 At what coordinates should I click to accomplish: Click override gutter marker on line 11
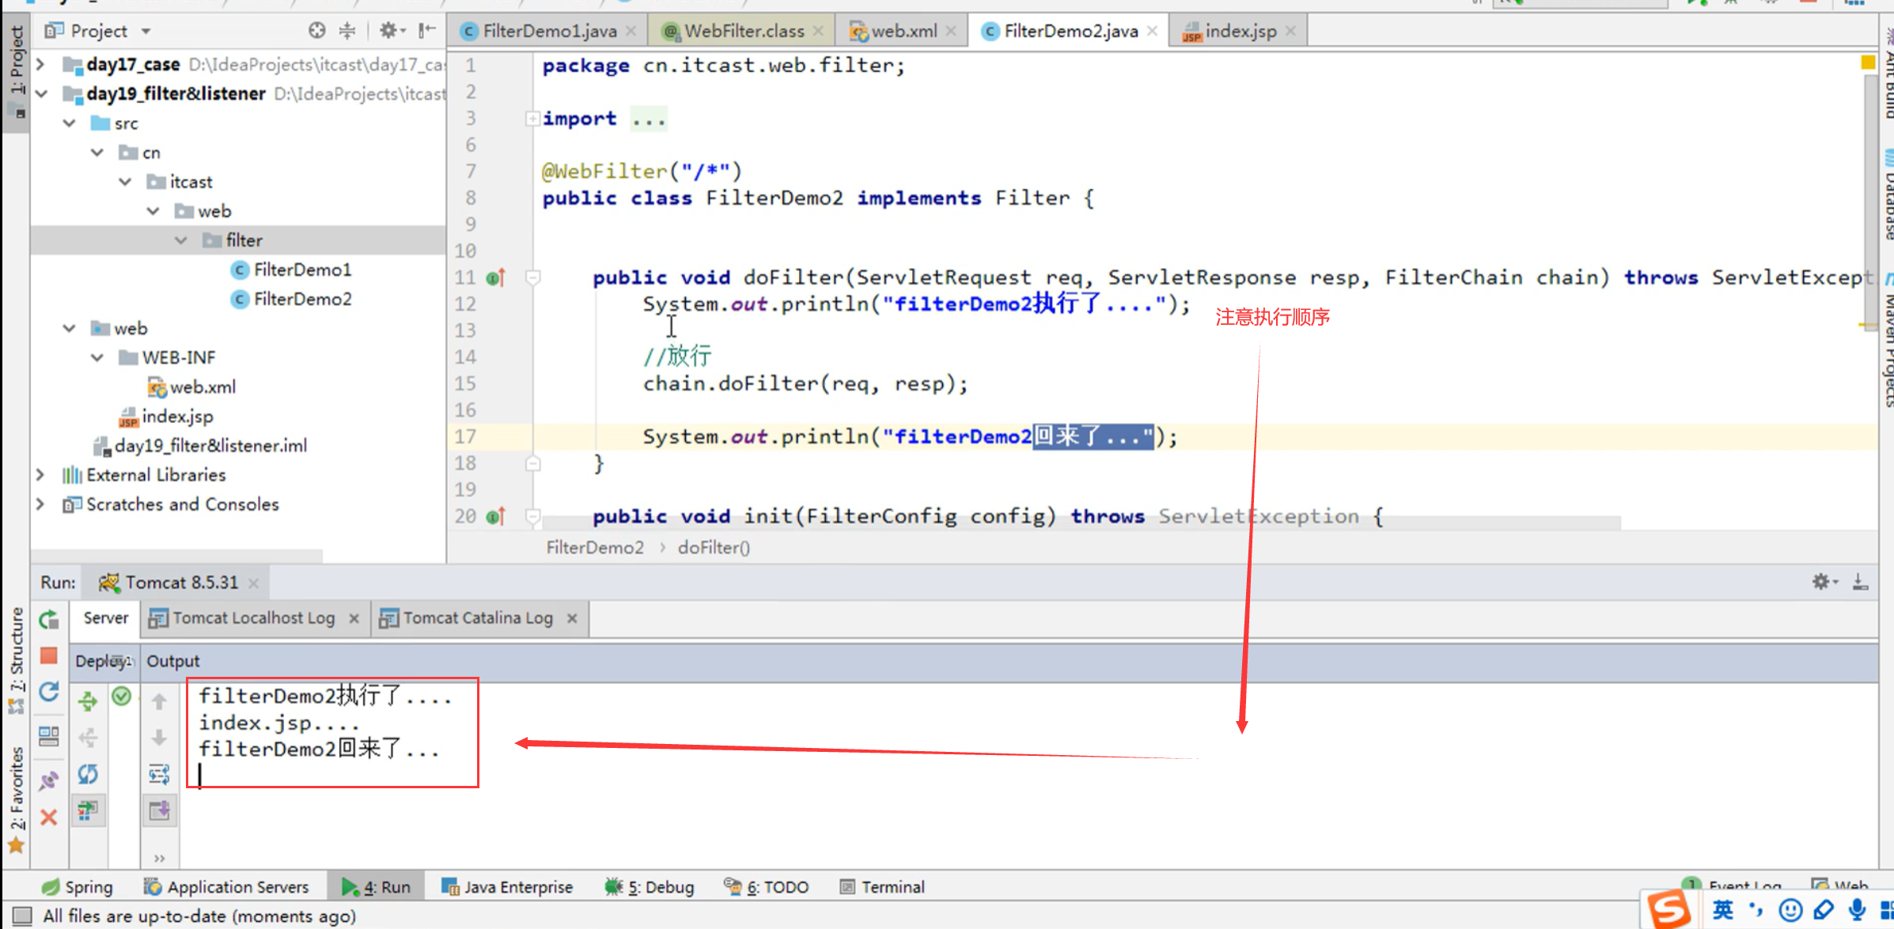click(495, 278)
